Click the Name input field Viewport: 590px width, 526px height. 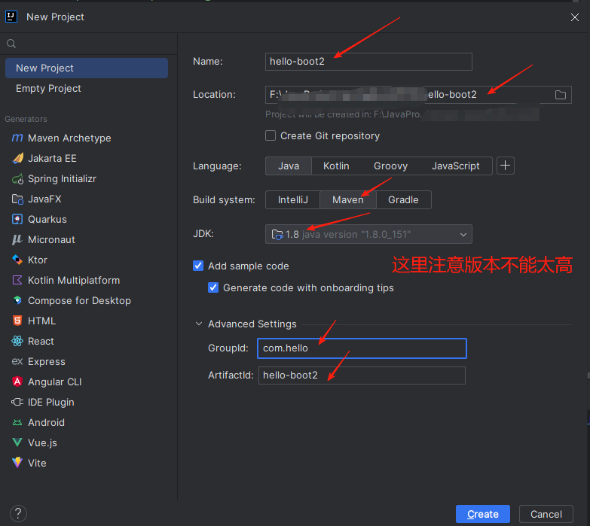(x=368, y=62)
